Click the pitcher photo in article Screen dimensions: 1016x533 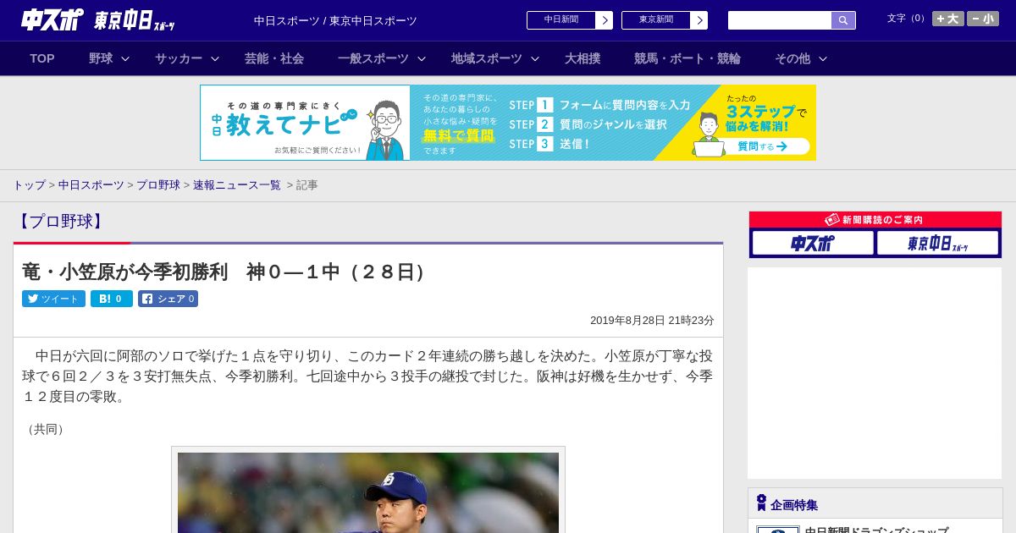(x=368, y=492)
